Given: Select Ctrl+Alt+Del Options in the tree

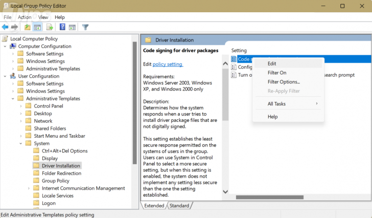Looking at the screenshot, I should pos(64,151).
